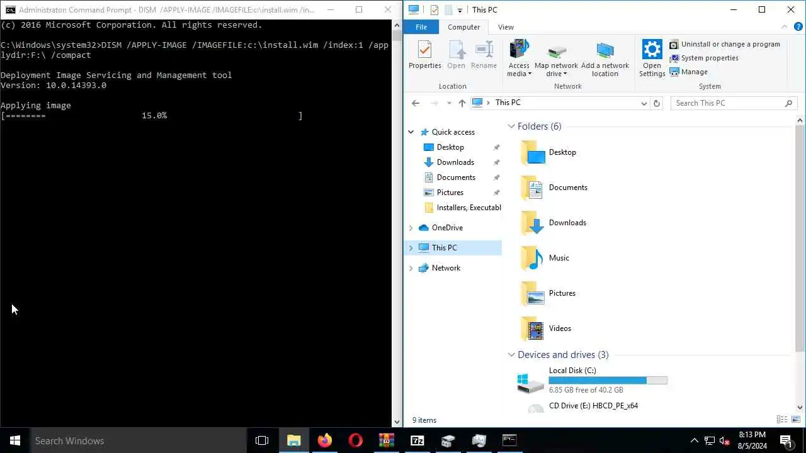Open Task View on taskbar

(x=262, y=440)
